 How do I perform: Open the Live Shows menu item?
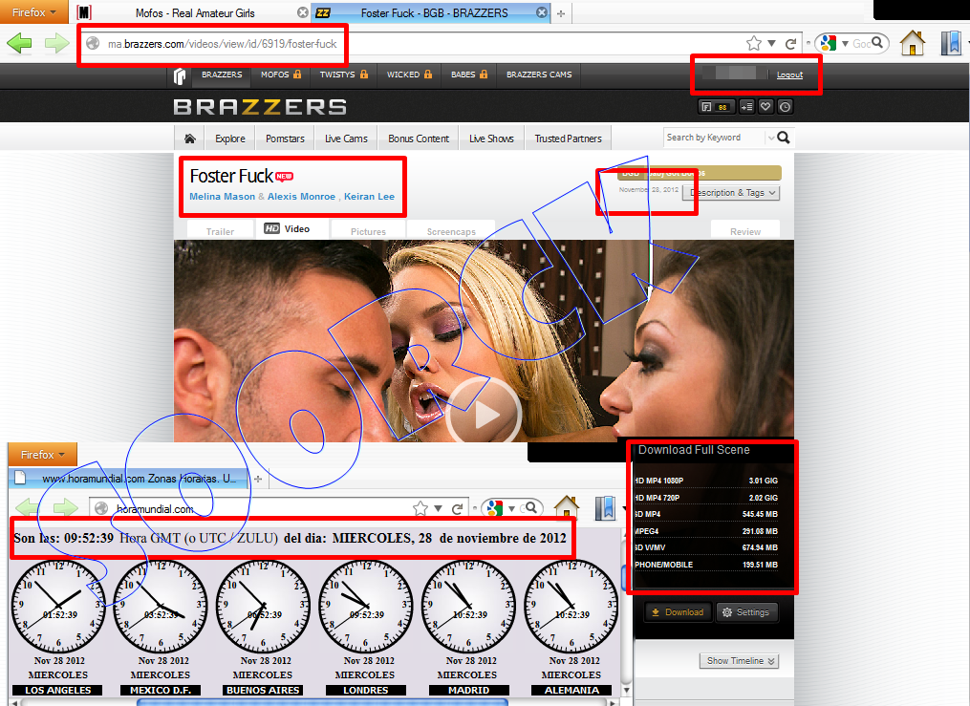pyautogui.click(x=492, y=139)
